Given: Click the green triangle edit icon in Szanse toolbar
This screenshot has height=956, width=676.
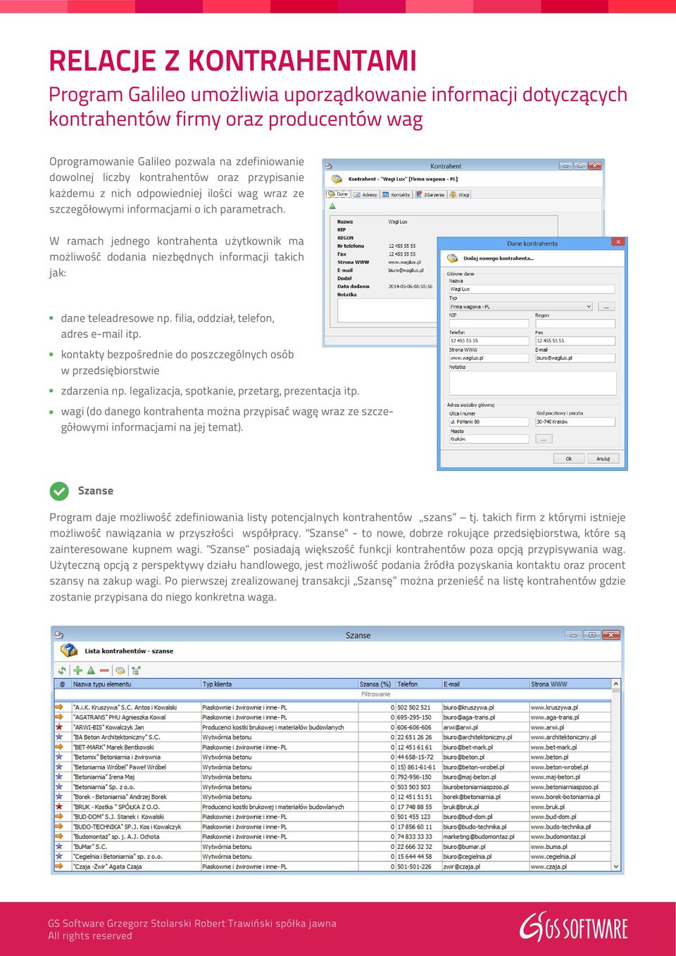Looking at the screenshot, I should 91,670.
